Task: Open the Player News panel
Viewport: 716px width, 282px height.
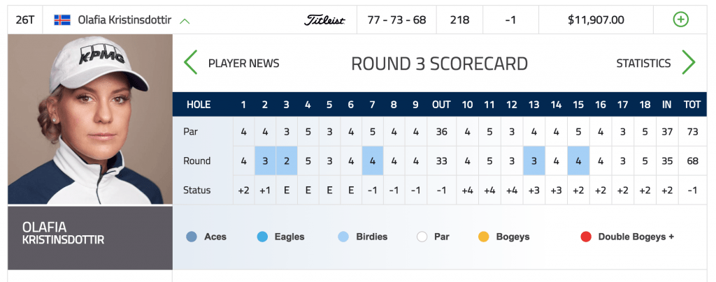Action: (x=243, y=64)
